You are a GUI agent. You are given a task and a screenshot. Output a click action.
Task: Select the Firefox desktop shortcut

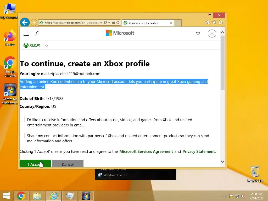(x=10, y=38)
